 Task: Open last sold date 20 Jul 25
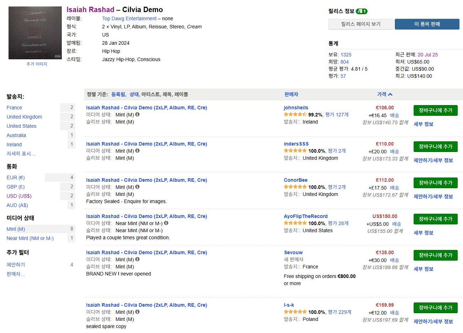(427, 55)
